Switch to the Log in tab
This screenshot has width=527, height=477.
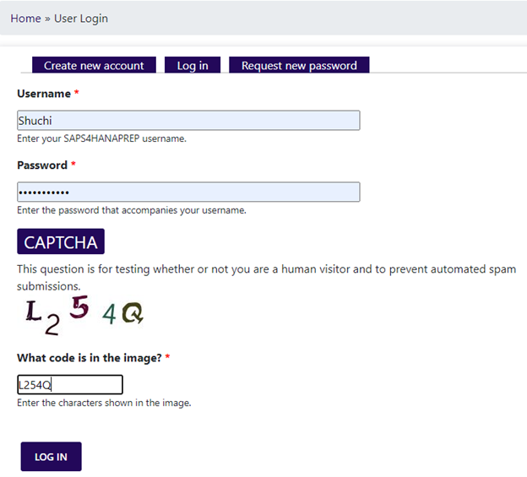tap(193, 65)
